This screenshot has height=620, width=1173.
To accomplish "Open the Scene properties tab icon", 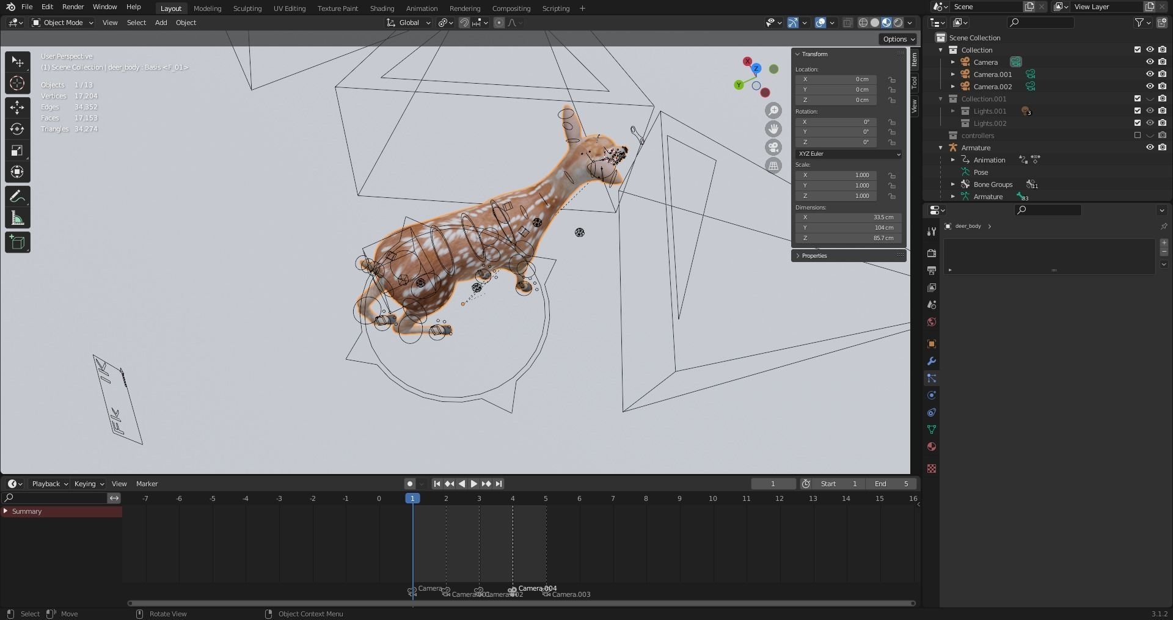I will tap(932, 304).
